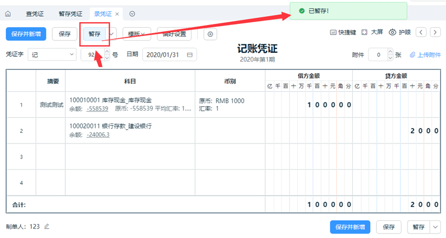Click row 2 credit amount 2000
Screen dimensions: 446x238
click(396, 131)
